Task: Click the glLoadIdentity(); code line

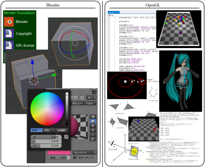Action: coord(127,68)
